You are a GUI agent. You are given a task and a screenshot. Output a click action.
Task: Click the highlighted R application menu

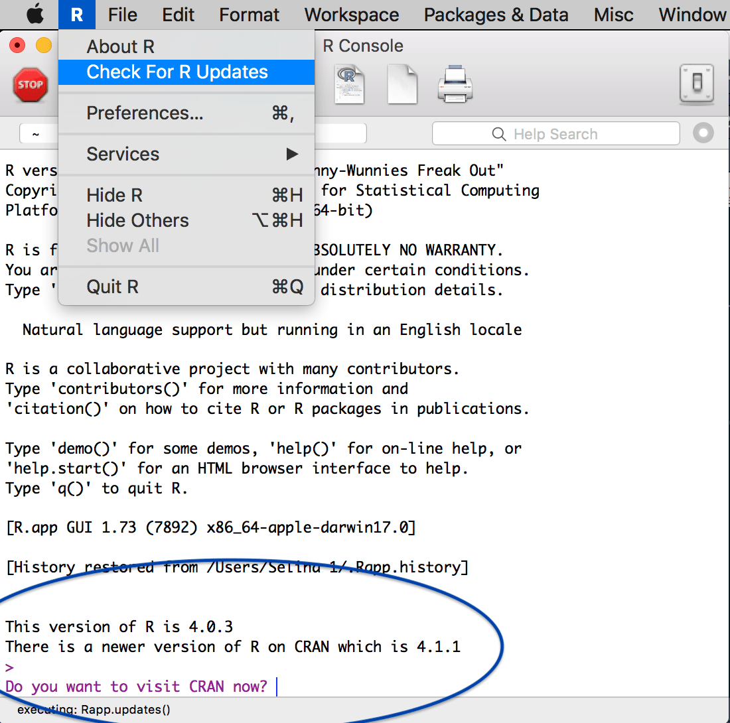click(78, 14)
